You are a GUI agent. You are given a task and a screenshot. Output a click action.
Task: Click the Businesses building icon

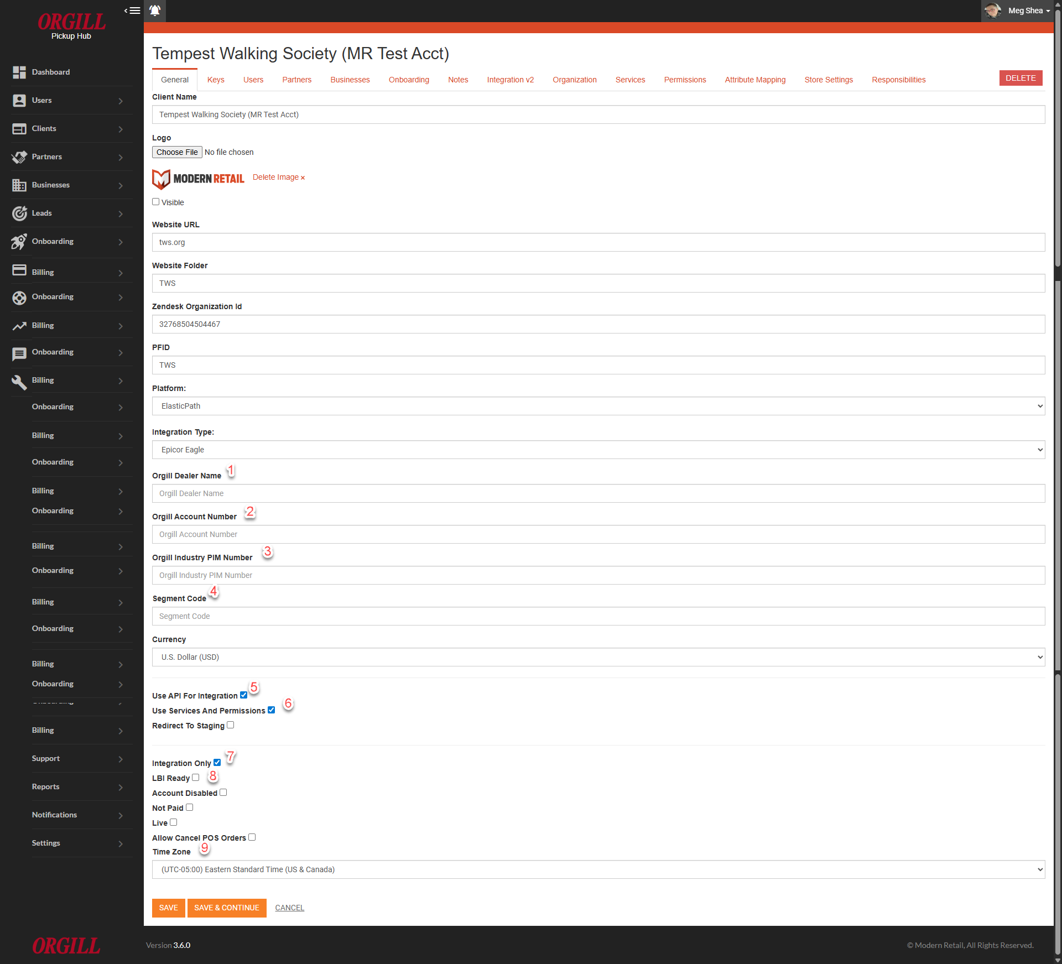(19, 185)
